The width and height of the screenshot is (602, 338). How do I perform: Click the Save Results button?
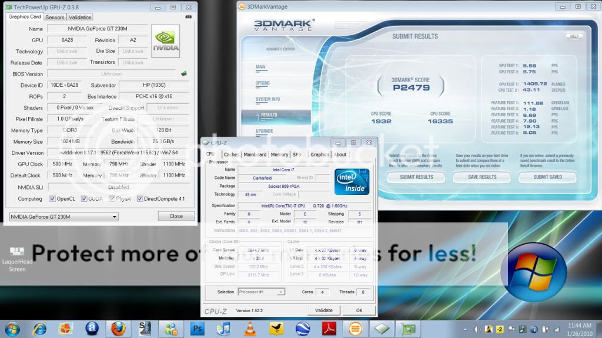tap(482, 177)
